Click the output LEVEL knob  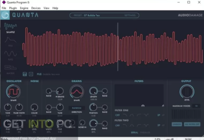click(187, 92)
